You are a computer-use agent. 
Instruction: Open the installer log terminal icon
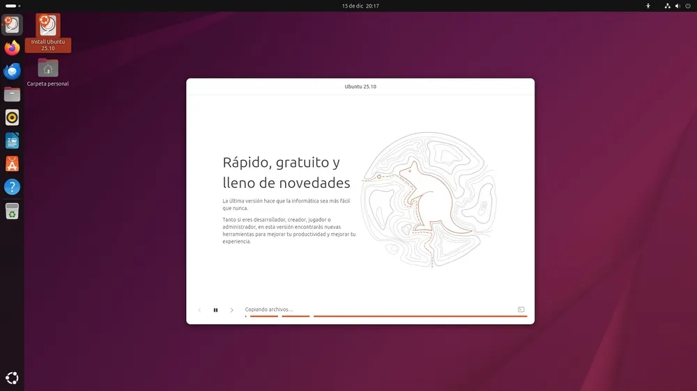tap(521, 310)
